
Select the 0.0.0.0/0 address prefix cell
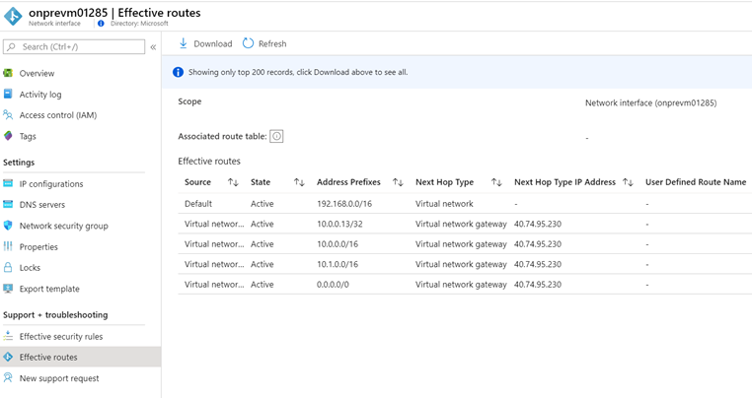(333, 284)
